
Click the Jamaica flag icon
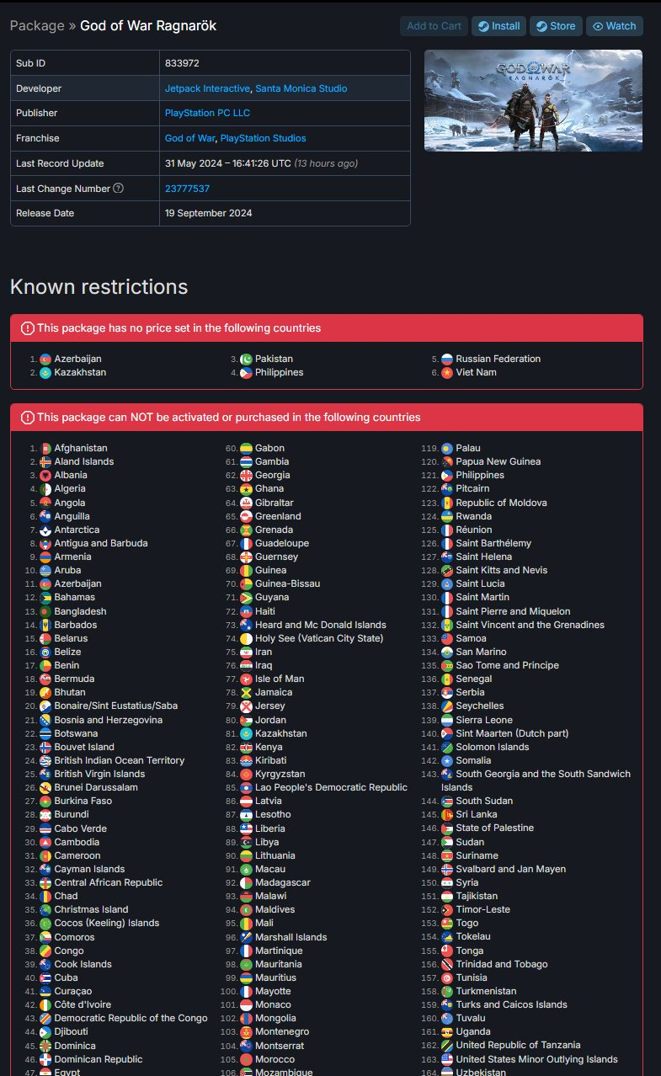pyautogui.click(x=246, y=692)
